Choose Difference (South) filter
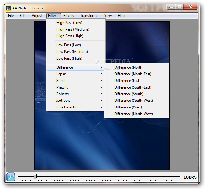 coord(137,94)
